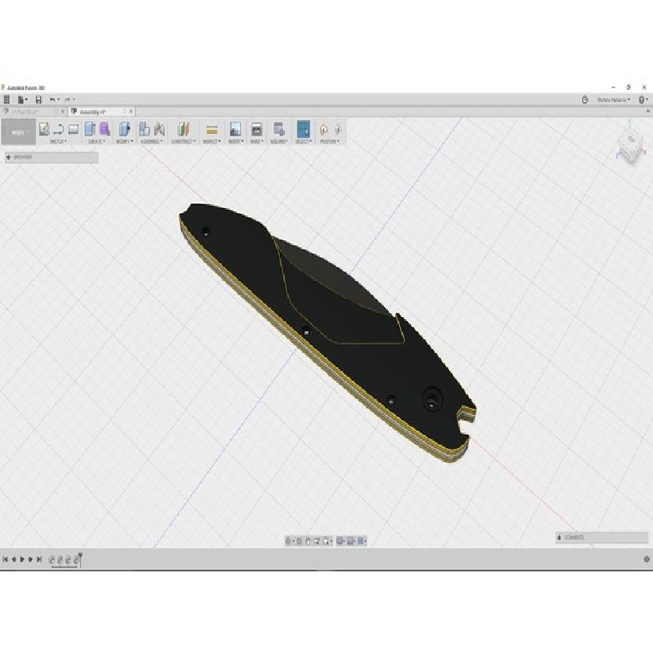This screenshot has width=653, height=653.
Task: Click the Press Pull modify icon
Action: click(x=124, y=129)
